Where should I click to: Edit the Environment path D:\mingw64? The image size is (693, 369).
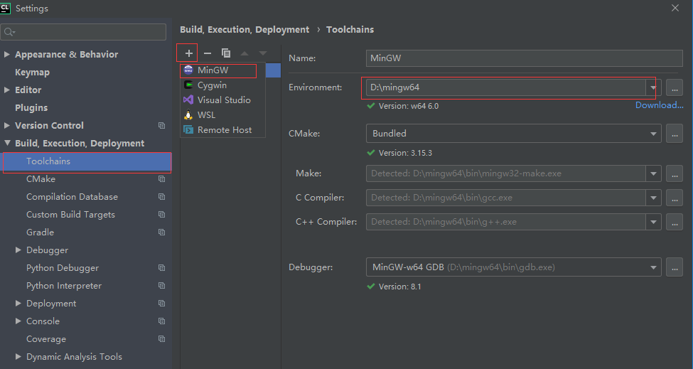coord(505,87)
